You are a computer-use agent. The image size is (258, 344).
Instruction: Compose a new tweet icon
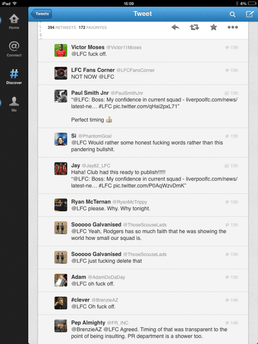pos(250,14)
